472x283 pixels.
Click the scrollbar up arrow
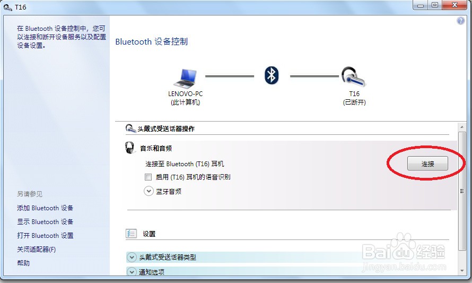pos(462,127)
